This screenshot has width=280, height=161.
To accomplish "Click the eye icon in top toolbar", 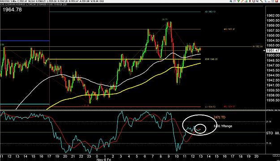I will (231, 1).
